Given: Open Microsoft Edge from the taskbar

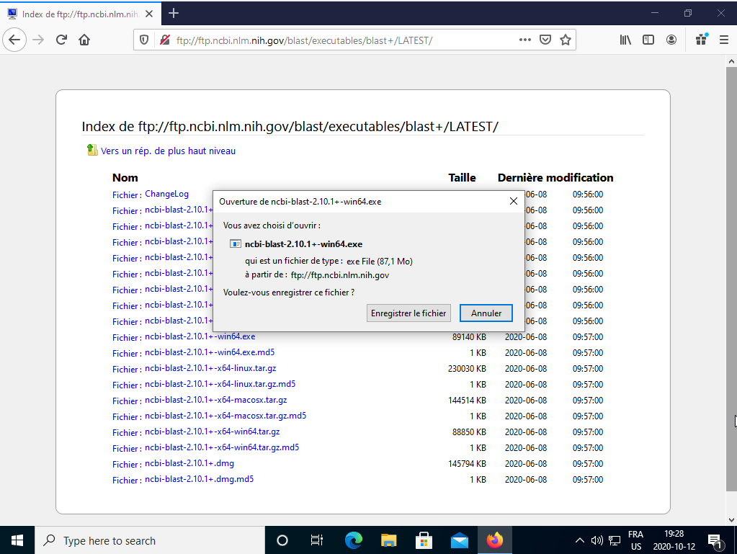Looking at the screenshot, I should coord(354,540).
